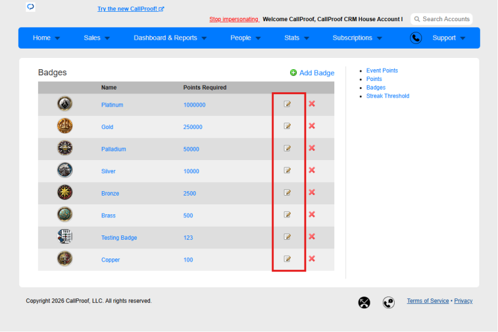Click the Palladium badge thumbnail image
Viewport: 498px width, 332px height.
click(x=65, y=148)
